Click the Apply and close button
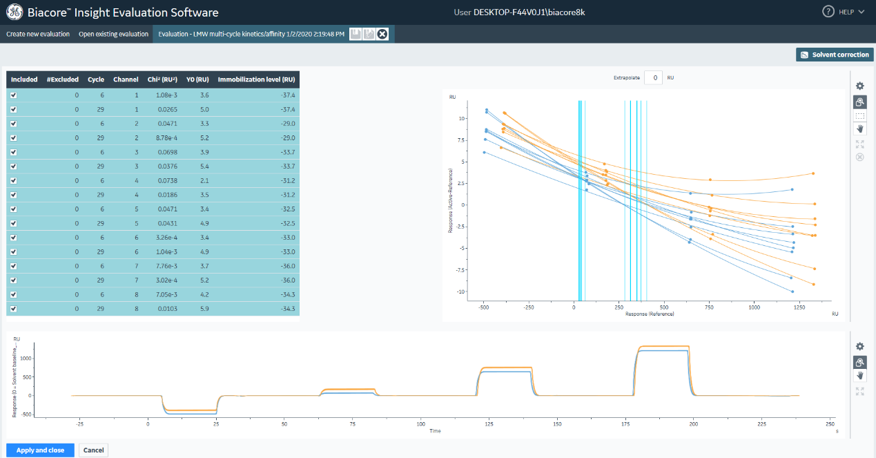The height and width of the screenshot is (458, 876). point(40,450)
